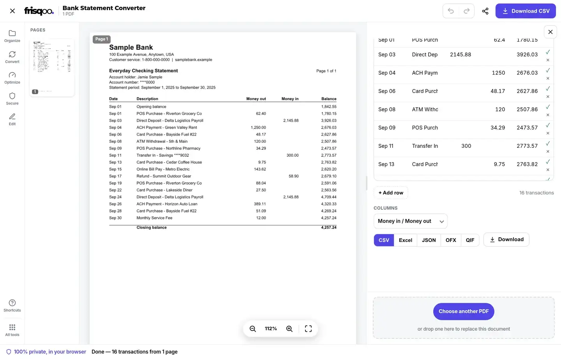Screen dimensions: 561x359
Task: Delete the Sep 03 Direct Dep row
Action: click(548, 60)
